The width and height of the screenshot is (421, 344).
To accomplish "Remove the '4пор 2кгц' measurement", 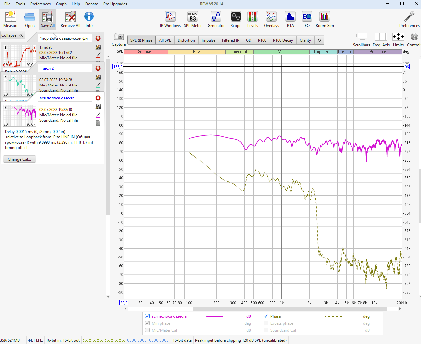I will tap(98, 38).
